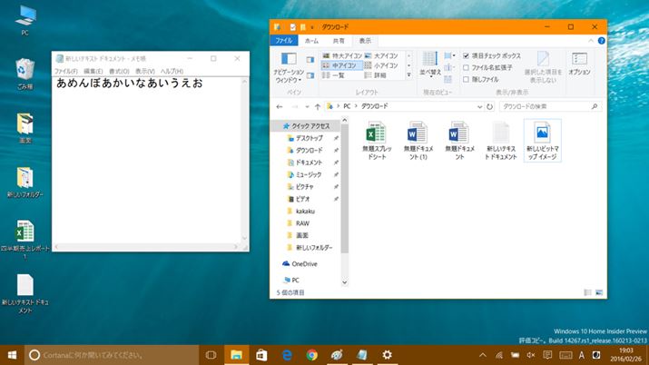
Task: Open the 無題スプレッドシート Excel file
Action: click(375, 133)
